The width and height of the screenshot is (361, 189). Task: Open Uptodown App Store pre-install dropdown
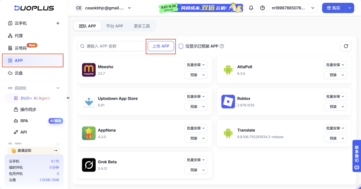click(x=196, y=107)
